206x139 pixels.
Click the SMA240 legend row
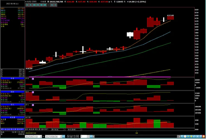[x=13, y=18]
